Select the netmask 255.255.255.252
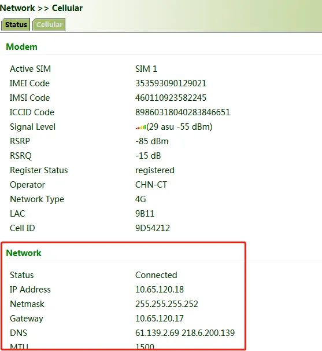The width and height of the screenshot is (322, 351). pos(166,304)
